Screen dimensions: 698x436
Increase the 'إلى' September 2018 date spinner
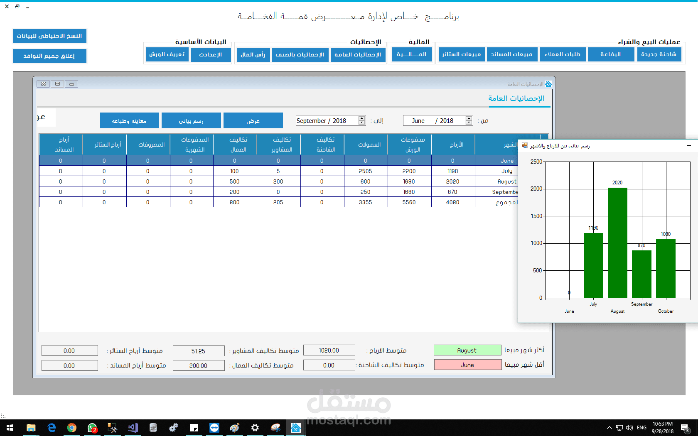[362, 118]
